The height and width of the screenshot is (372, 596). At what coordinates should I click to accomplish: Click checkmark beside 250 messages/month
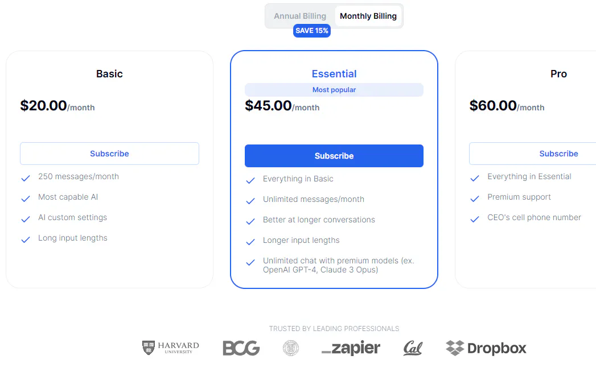[x=26, y=179]
